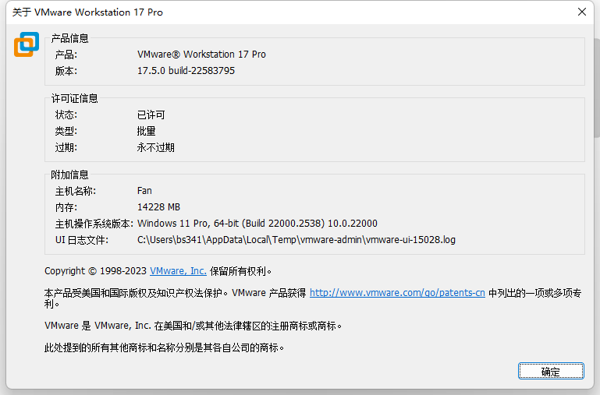Click the 此处提到的所有其他商标 notice text
Image resolution: width=600 pixels, height=395 pixels.
pyautogui.click(x=164, y=347)
